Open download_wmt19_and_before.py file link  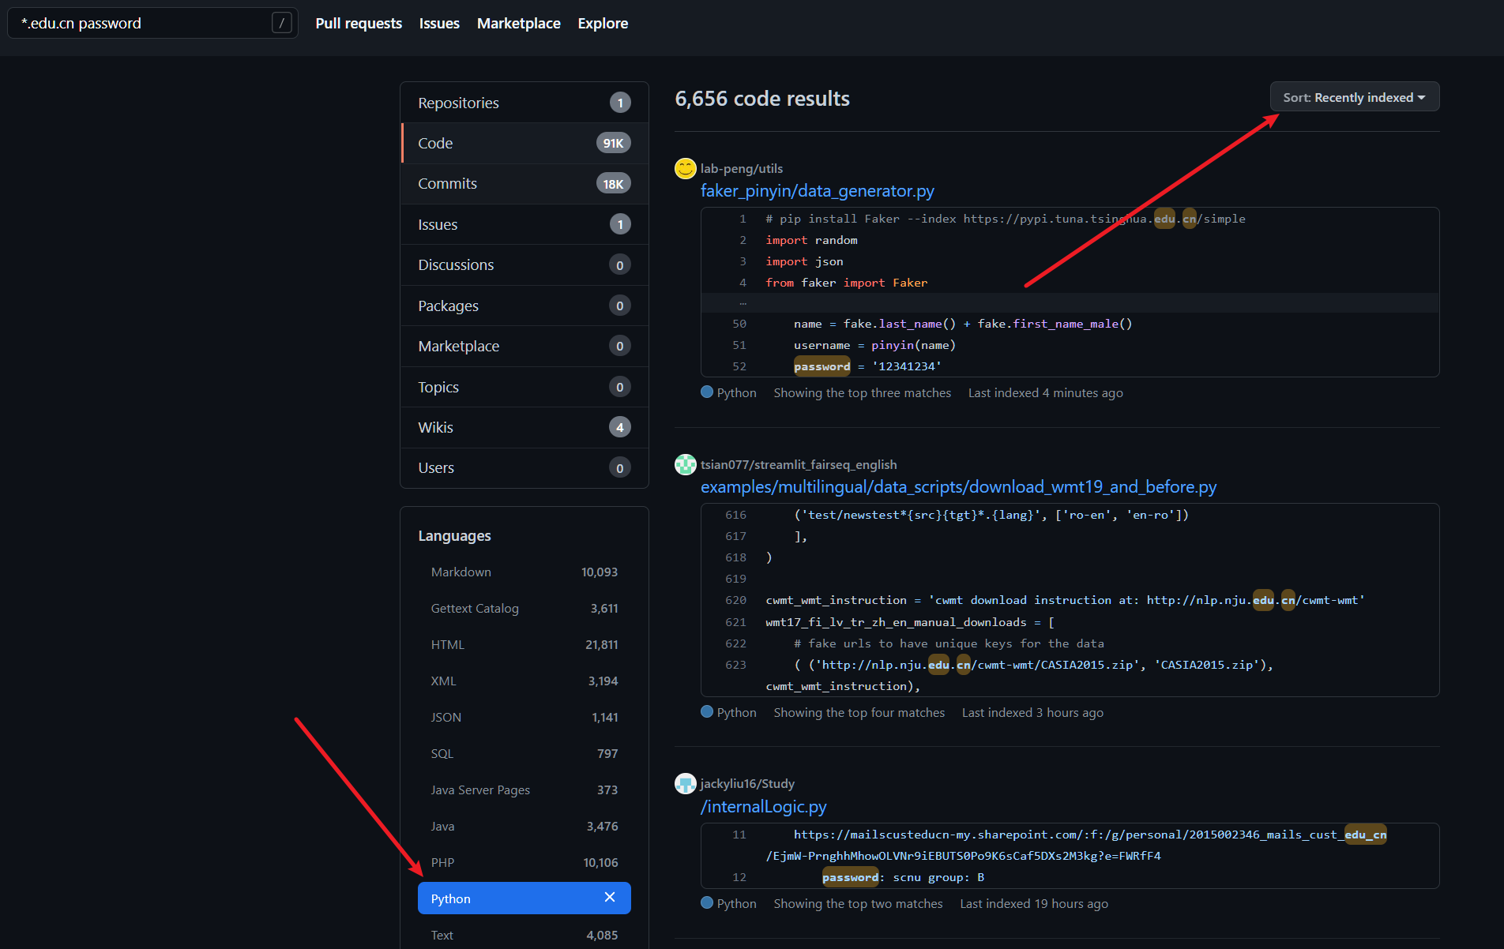point(958,487)
